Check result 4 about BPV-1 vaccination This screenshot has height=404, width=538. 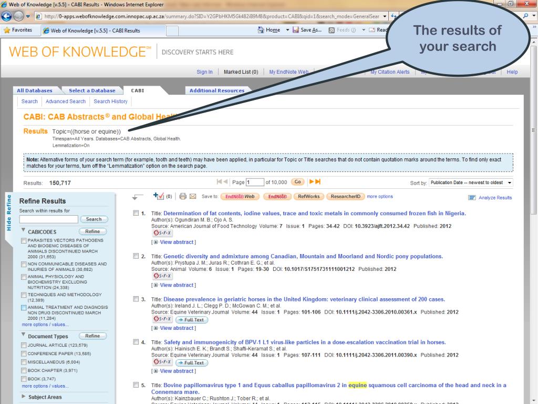coord(136,342)
